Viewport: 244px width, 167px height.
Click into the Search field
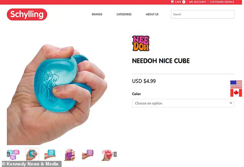pos(202,14)
